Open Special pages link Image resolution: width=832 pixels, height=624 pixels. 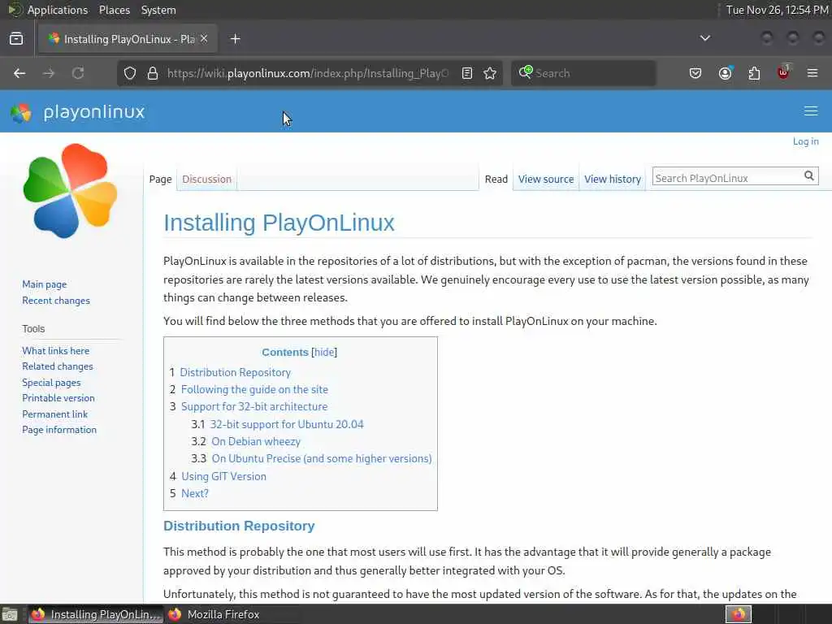click(51, 383)
